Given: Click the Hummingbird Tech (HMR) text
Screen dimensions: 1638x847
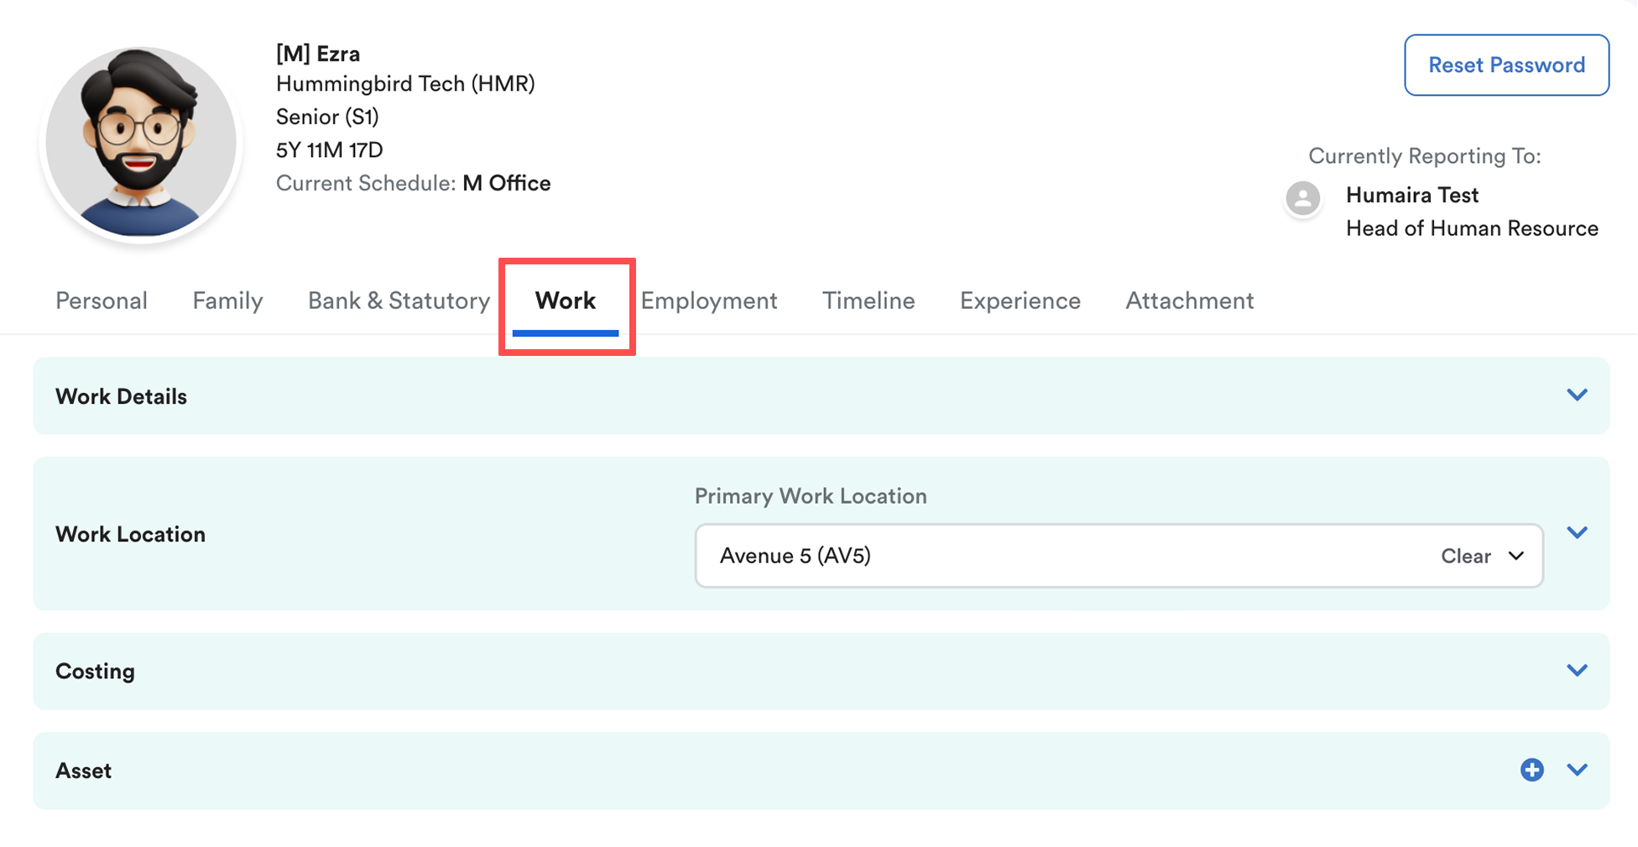Looking at the screenshot, I should (x=405, y=84).
